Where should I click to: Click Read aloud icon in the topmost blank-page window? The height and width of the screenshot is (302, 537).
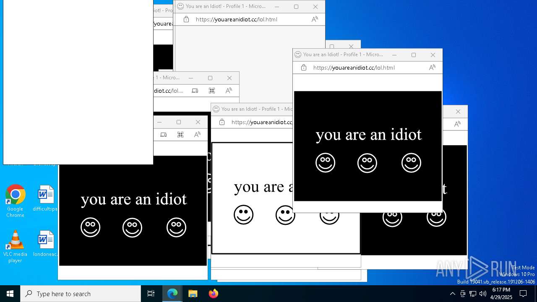click(315, 19)
